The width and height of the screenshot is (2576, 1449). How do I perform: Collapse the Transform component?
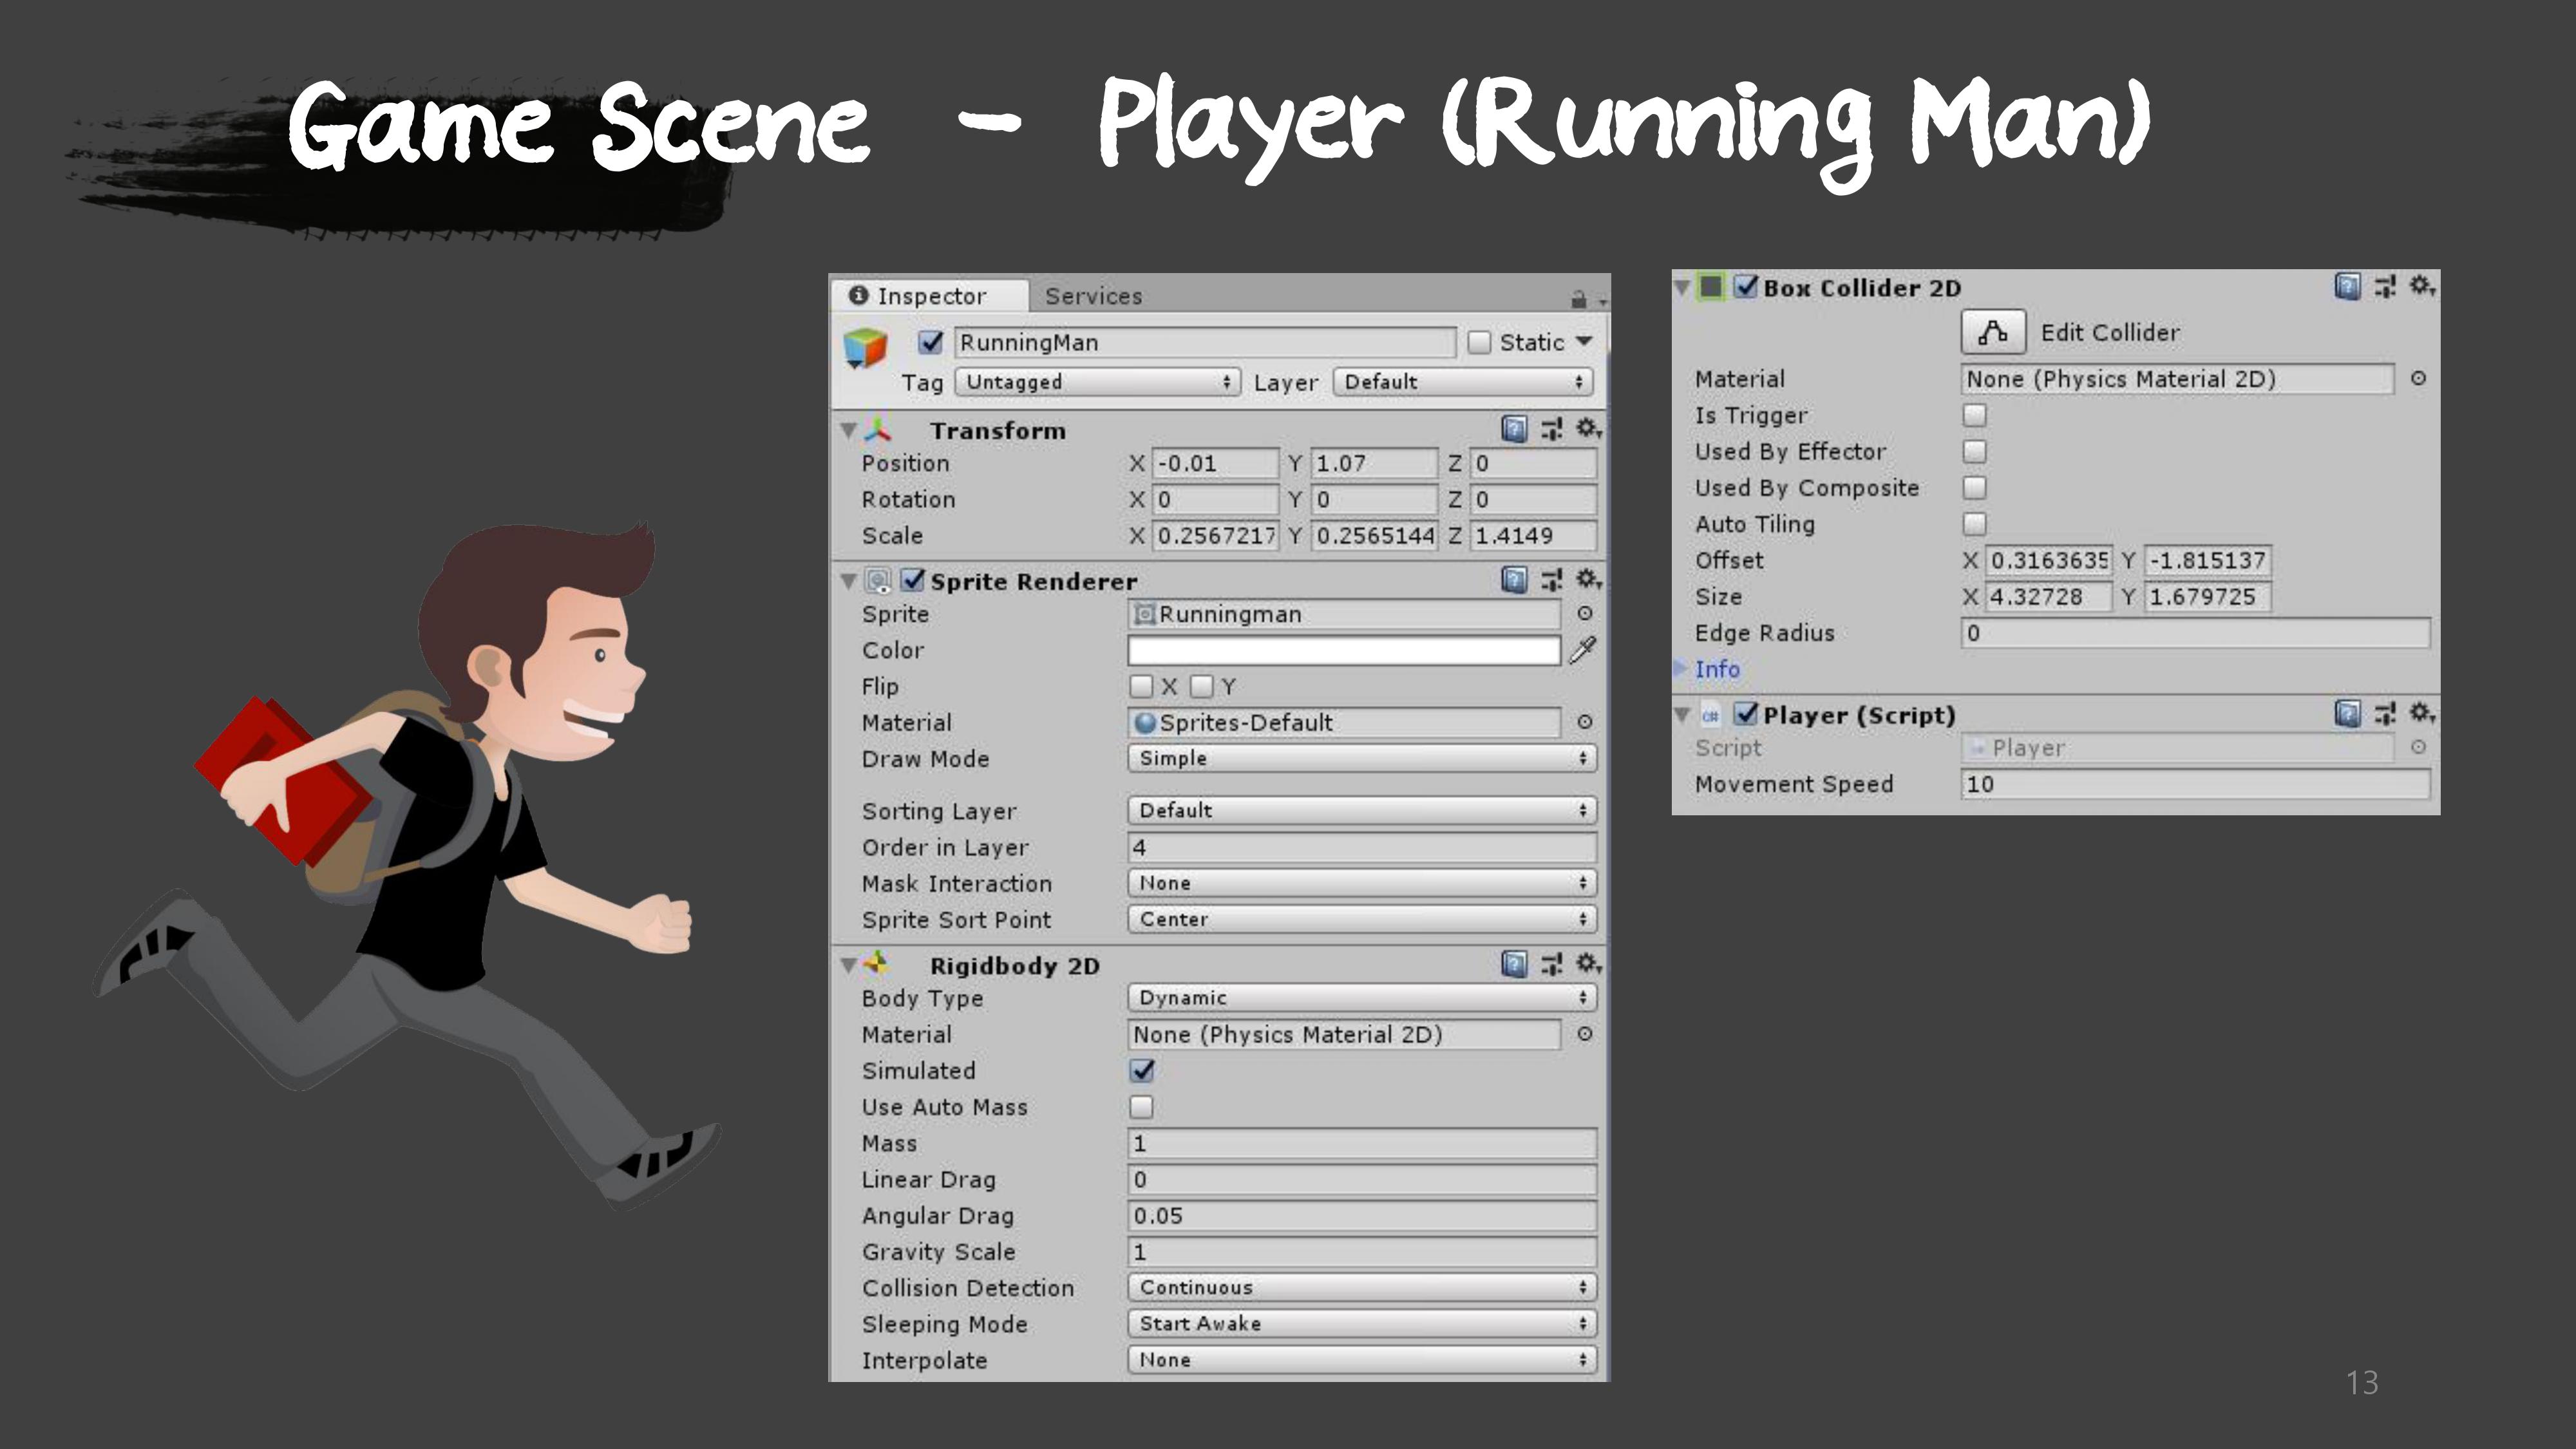(848, 431)
